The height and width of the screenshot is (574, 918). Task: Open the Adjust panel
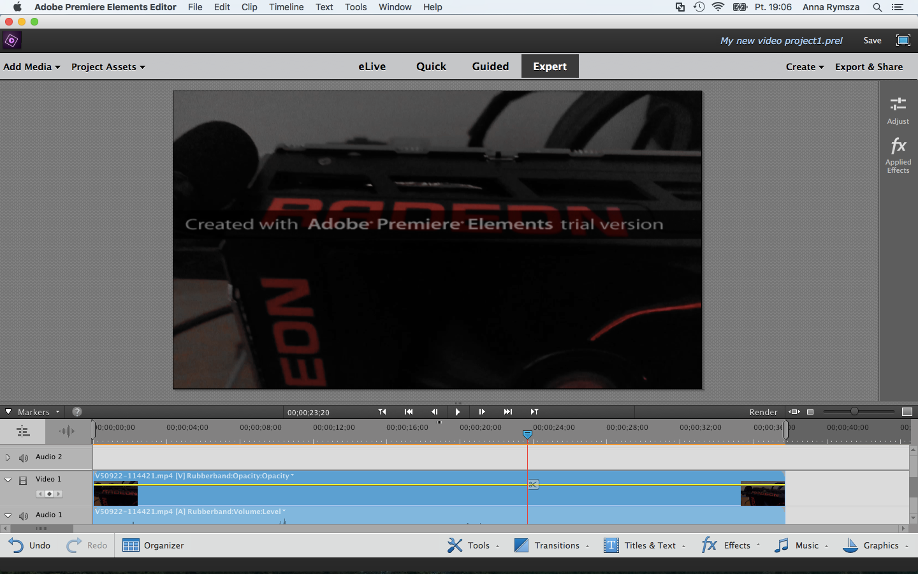coord(898,110)
